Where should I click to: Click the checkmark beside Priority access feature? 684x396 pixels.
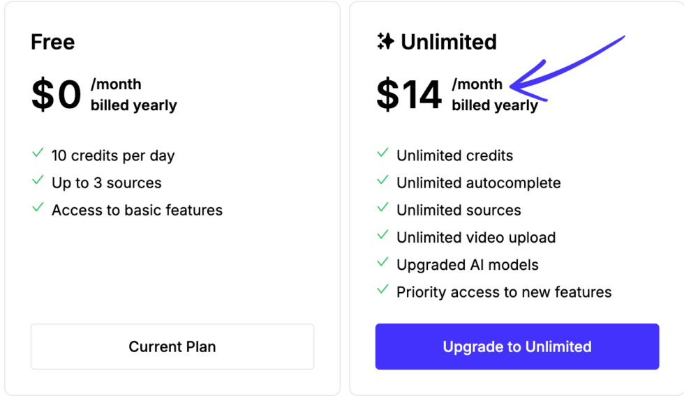point(382,289)
